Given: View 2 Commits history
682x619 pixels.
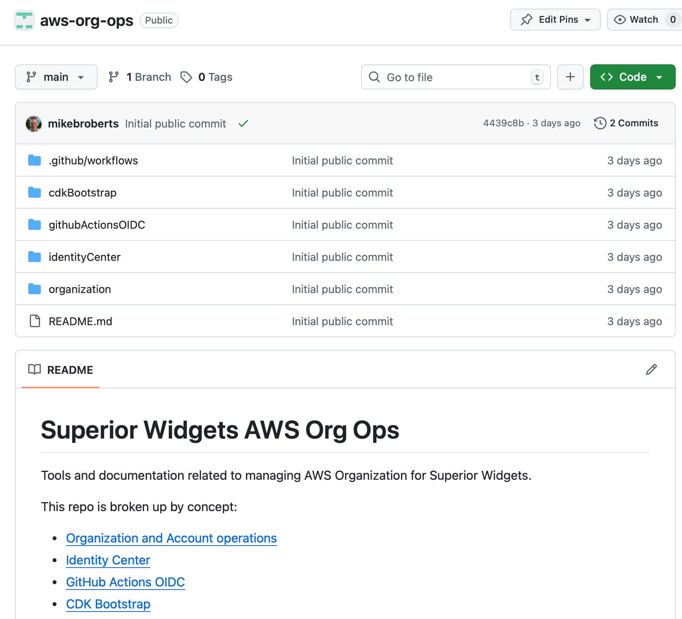Looking at the screenshot, I should 626,123.
